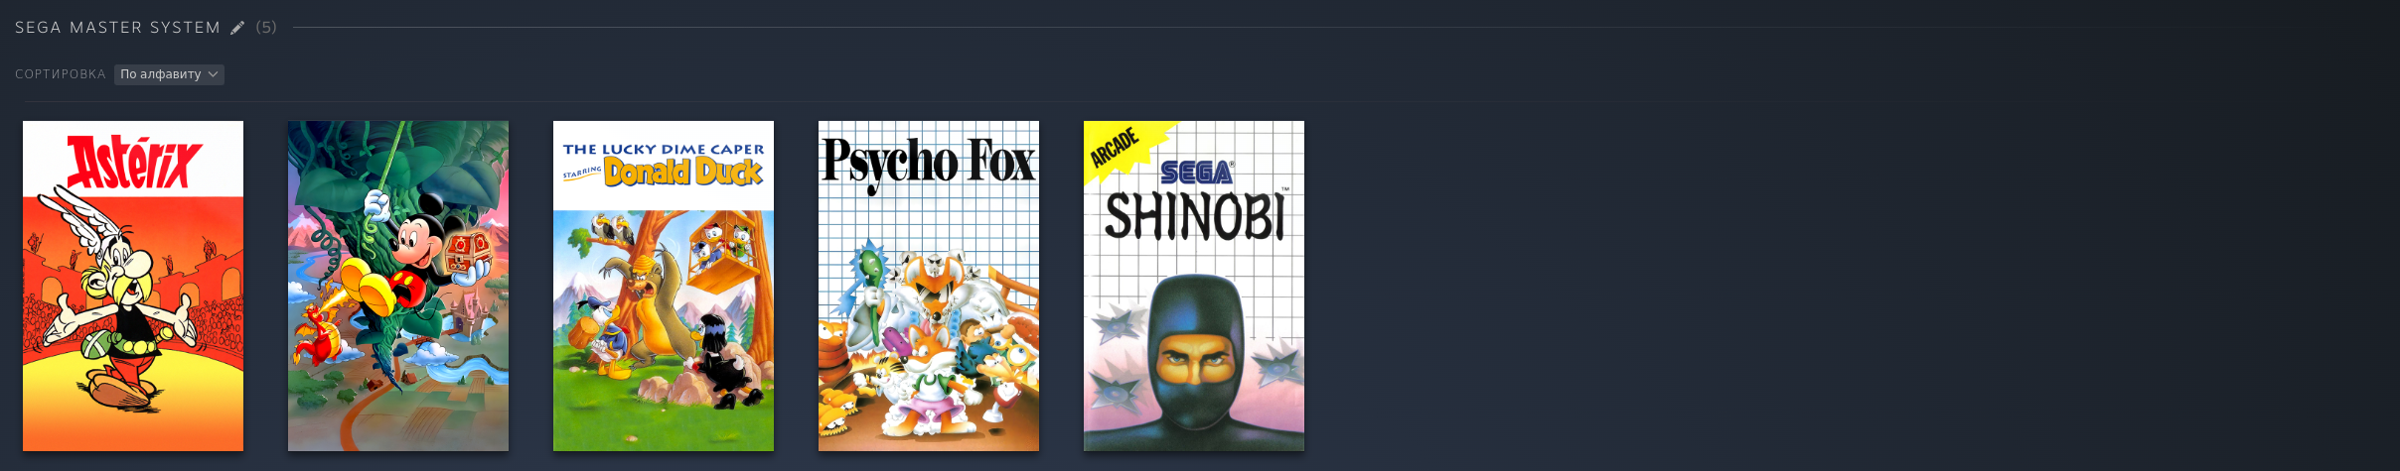Screen dimensions: 2400x471
Task: Select the Shinobi game cover
Action: point(1194,286)
